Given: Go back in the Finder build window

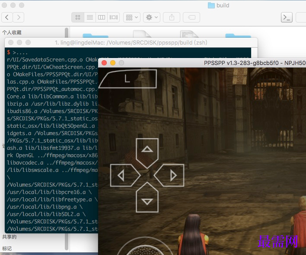Looking at the screenshot, I should tap(7, 17).
